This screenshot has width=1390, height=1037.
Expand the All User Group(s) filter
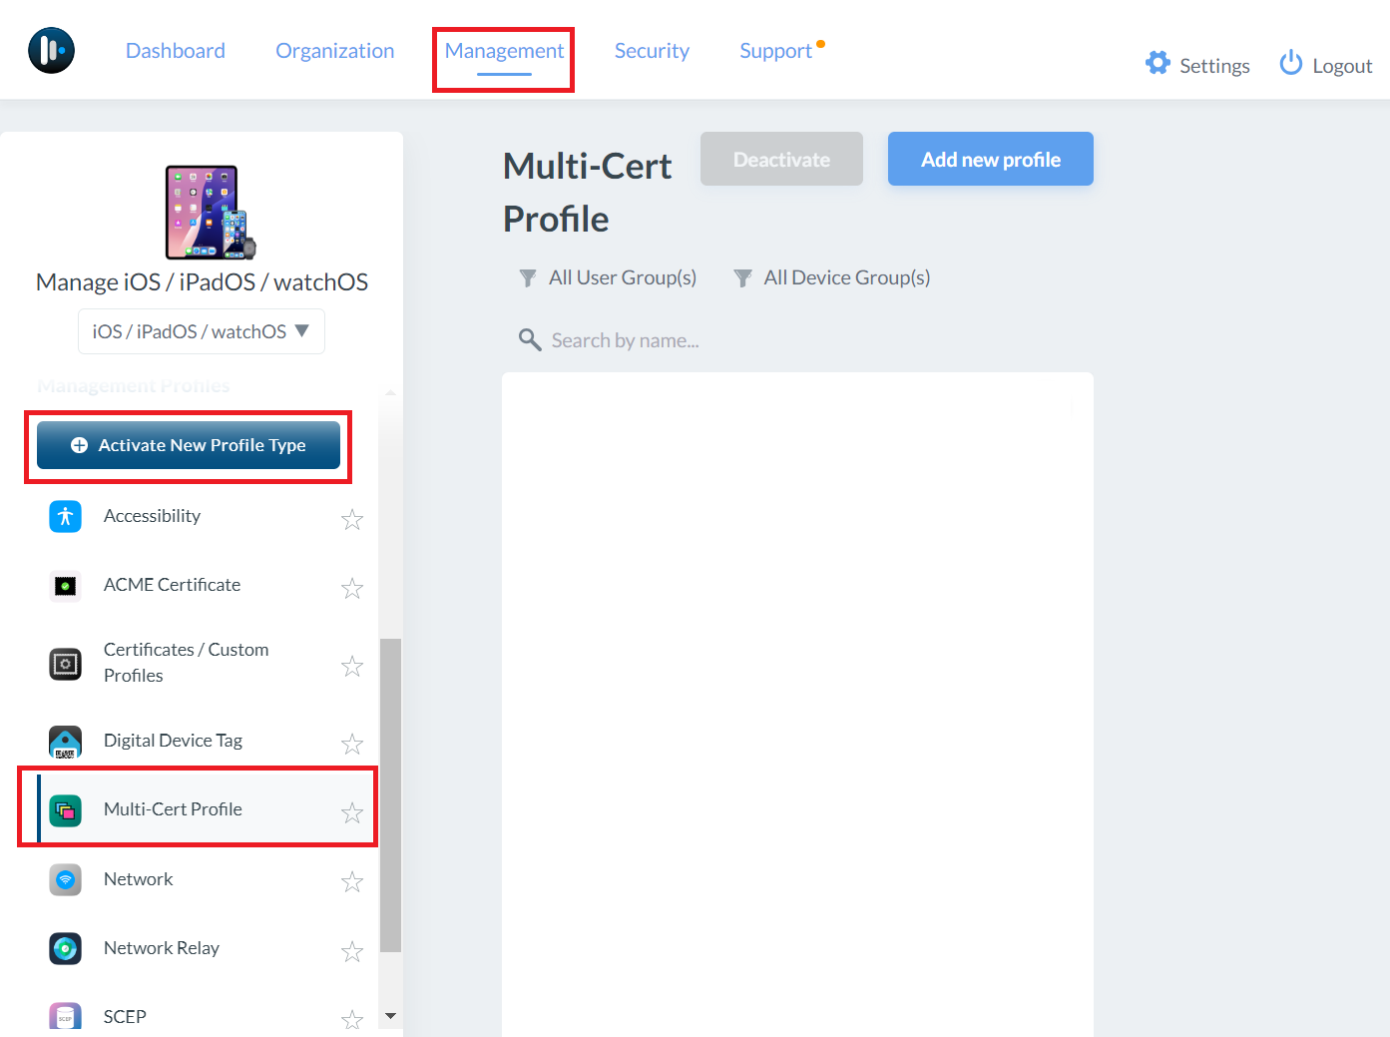[x=608, y=278]
